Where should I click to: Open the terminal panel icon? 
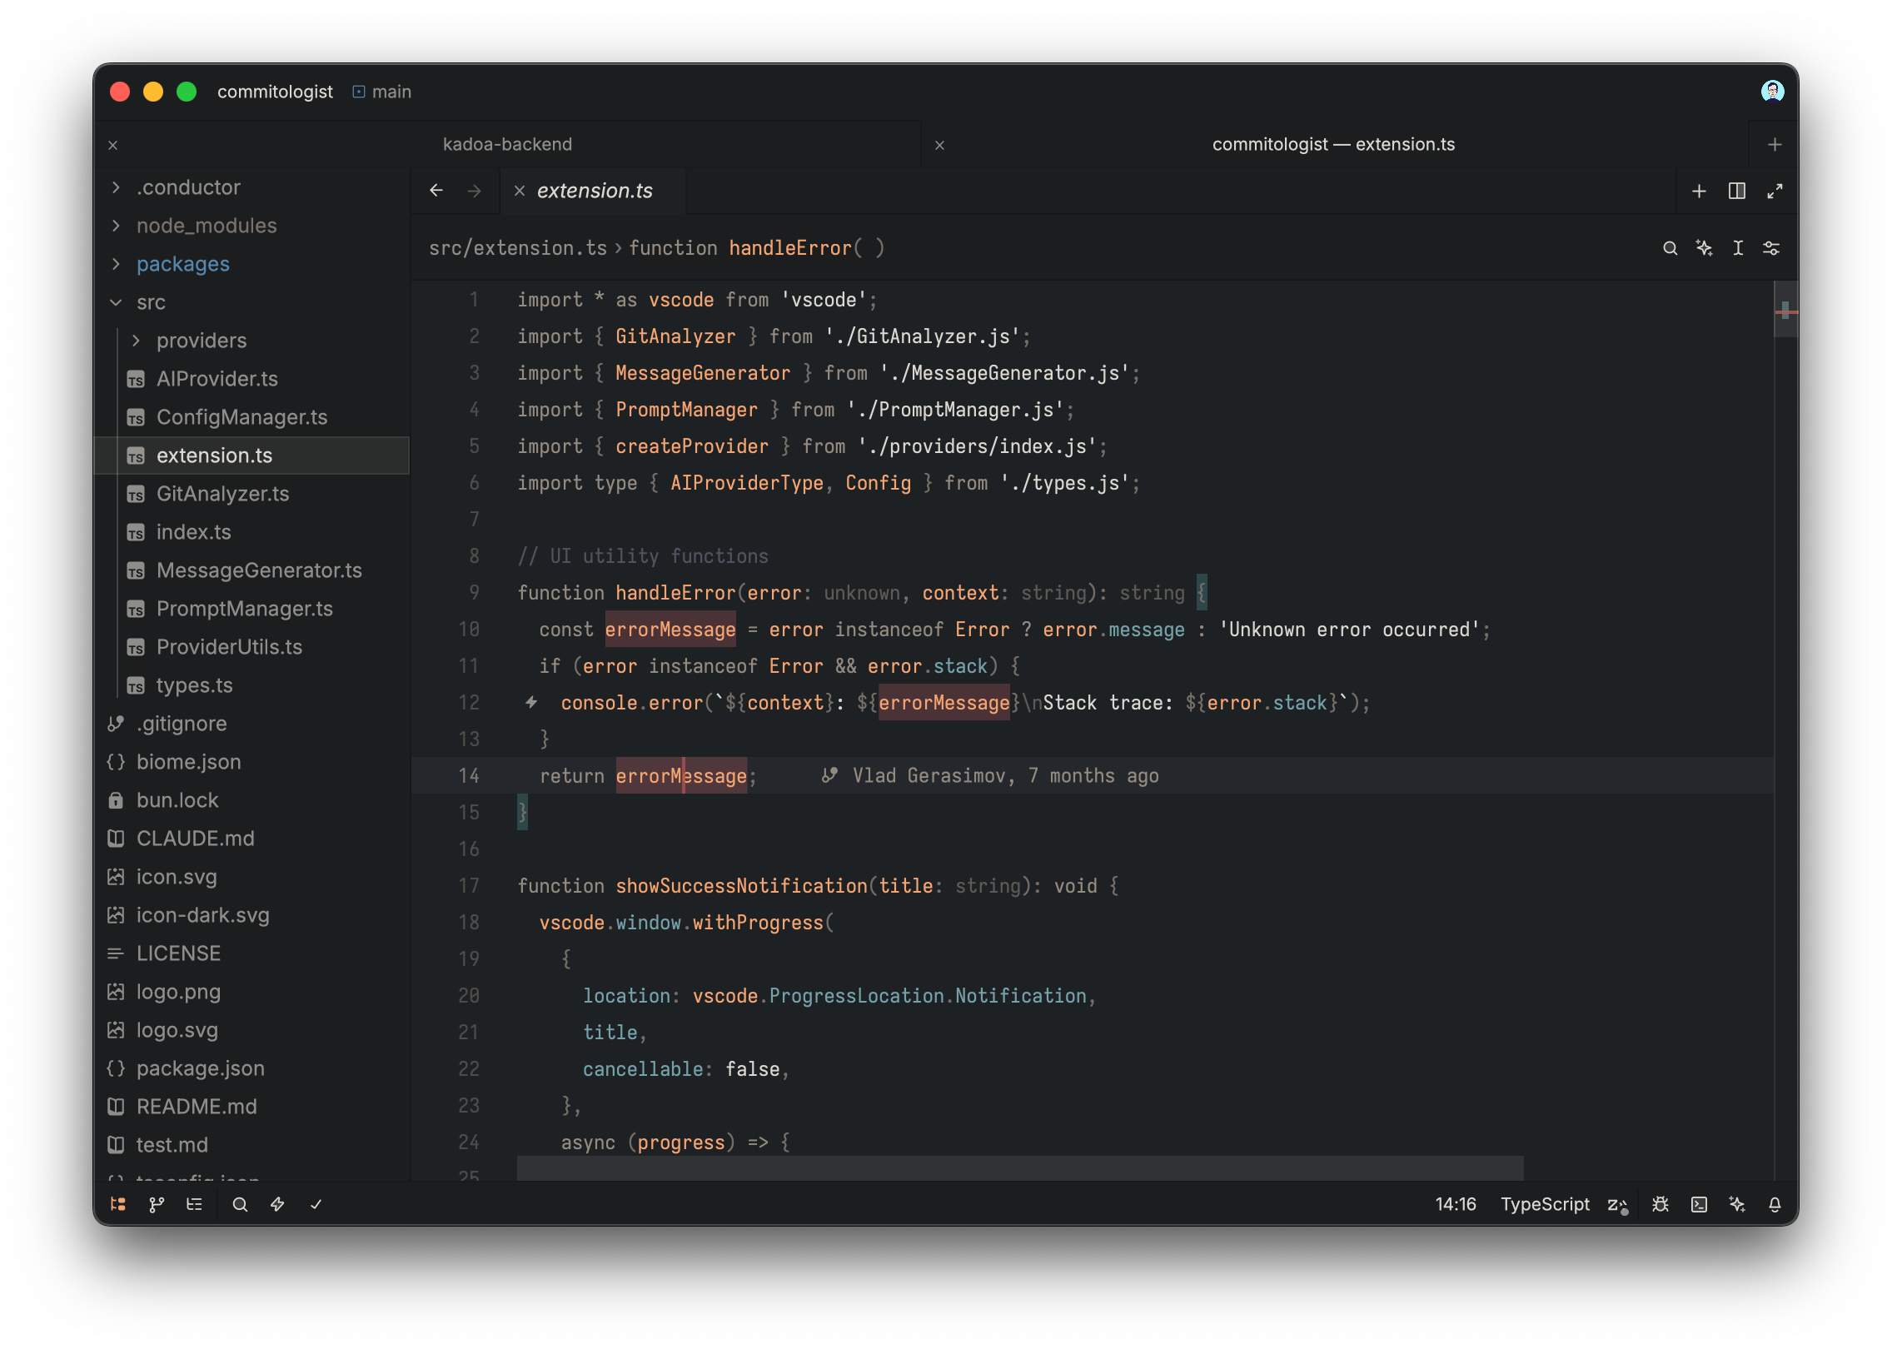tap(1699, 1204)
